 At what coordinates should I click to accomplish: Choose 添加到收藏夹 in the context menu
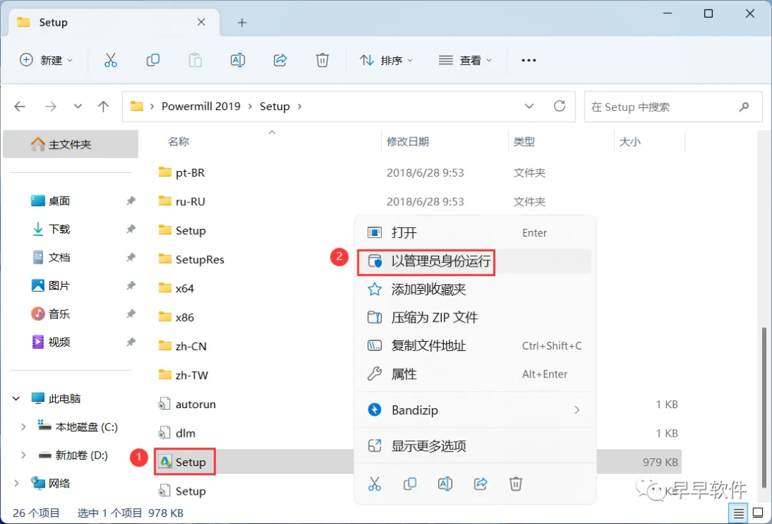[x=475, y=289]
